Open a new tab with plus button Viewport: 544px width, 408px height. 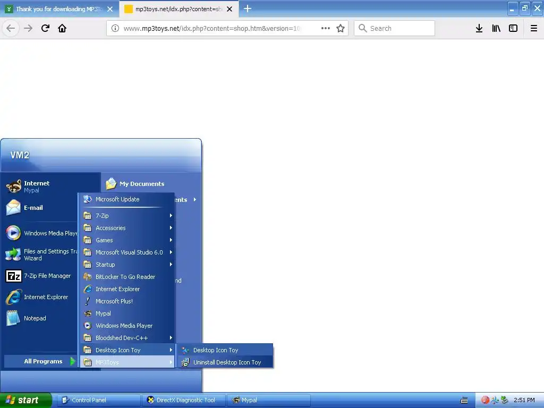pos(248,8)
